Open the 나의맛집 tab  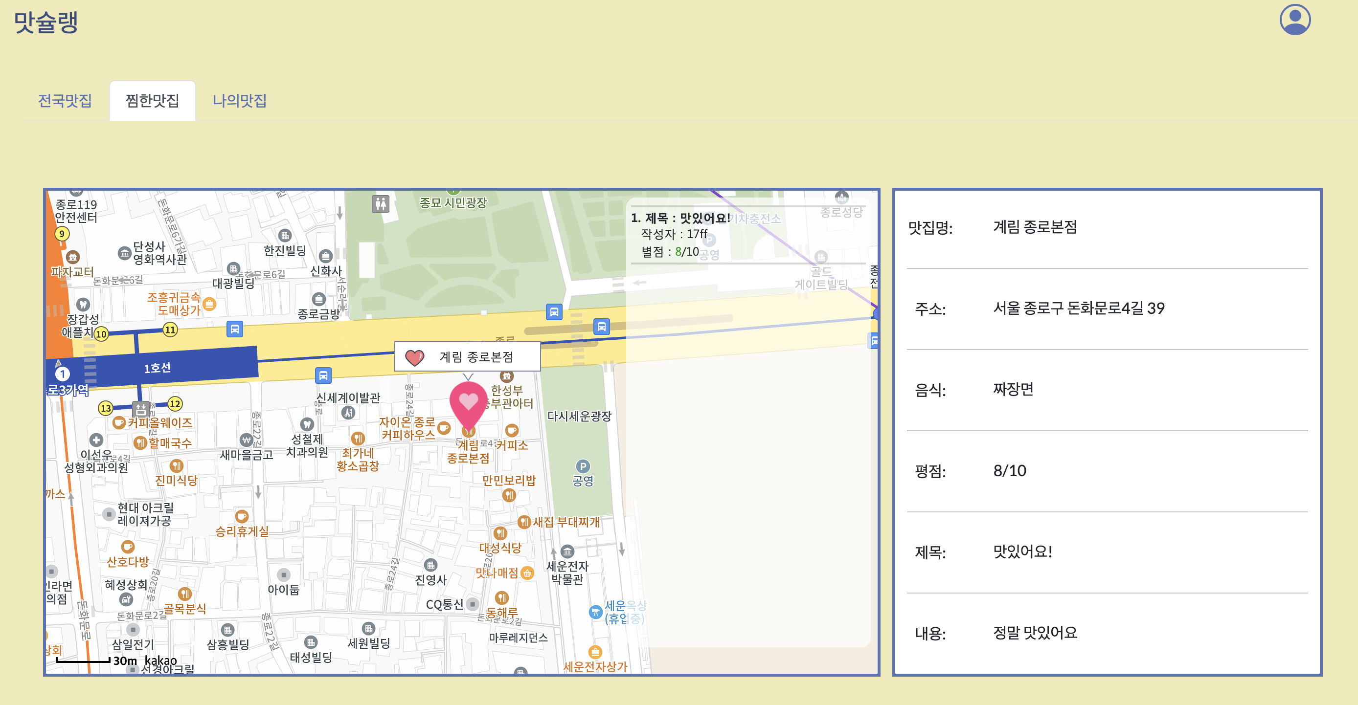(x=239, y=101)
